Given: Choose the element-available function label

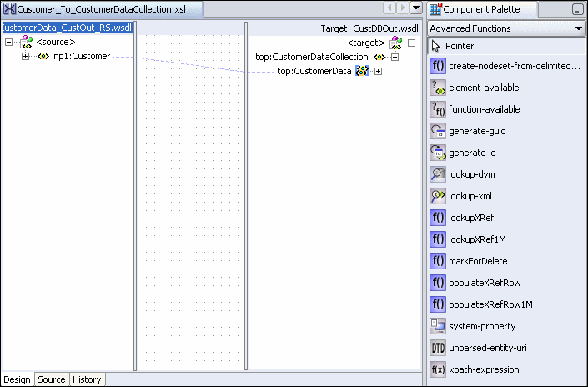Looking at the screenshot, I should pos(484,88).
